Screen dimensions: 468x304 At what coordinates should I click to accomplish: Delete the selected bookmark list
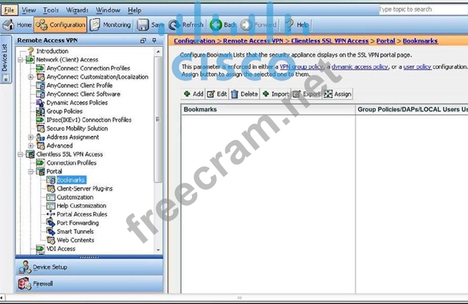(244, 94)
